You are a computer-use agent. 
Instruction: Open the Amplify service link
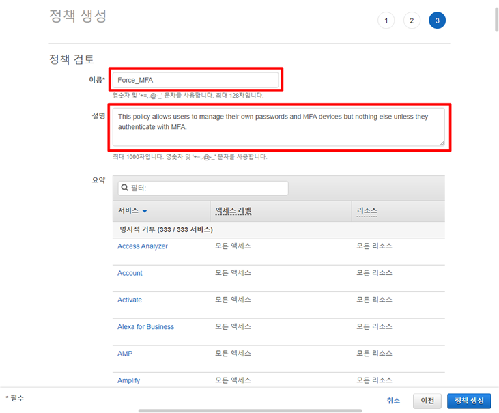[128, 380]
